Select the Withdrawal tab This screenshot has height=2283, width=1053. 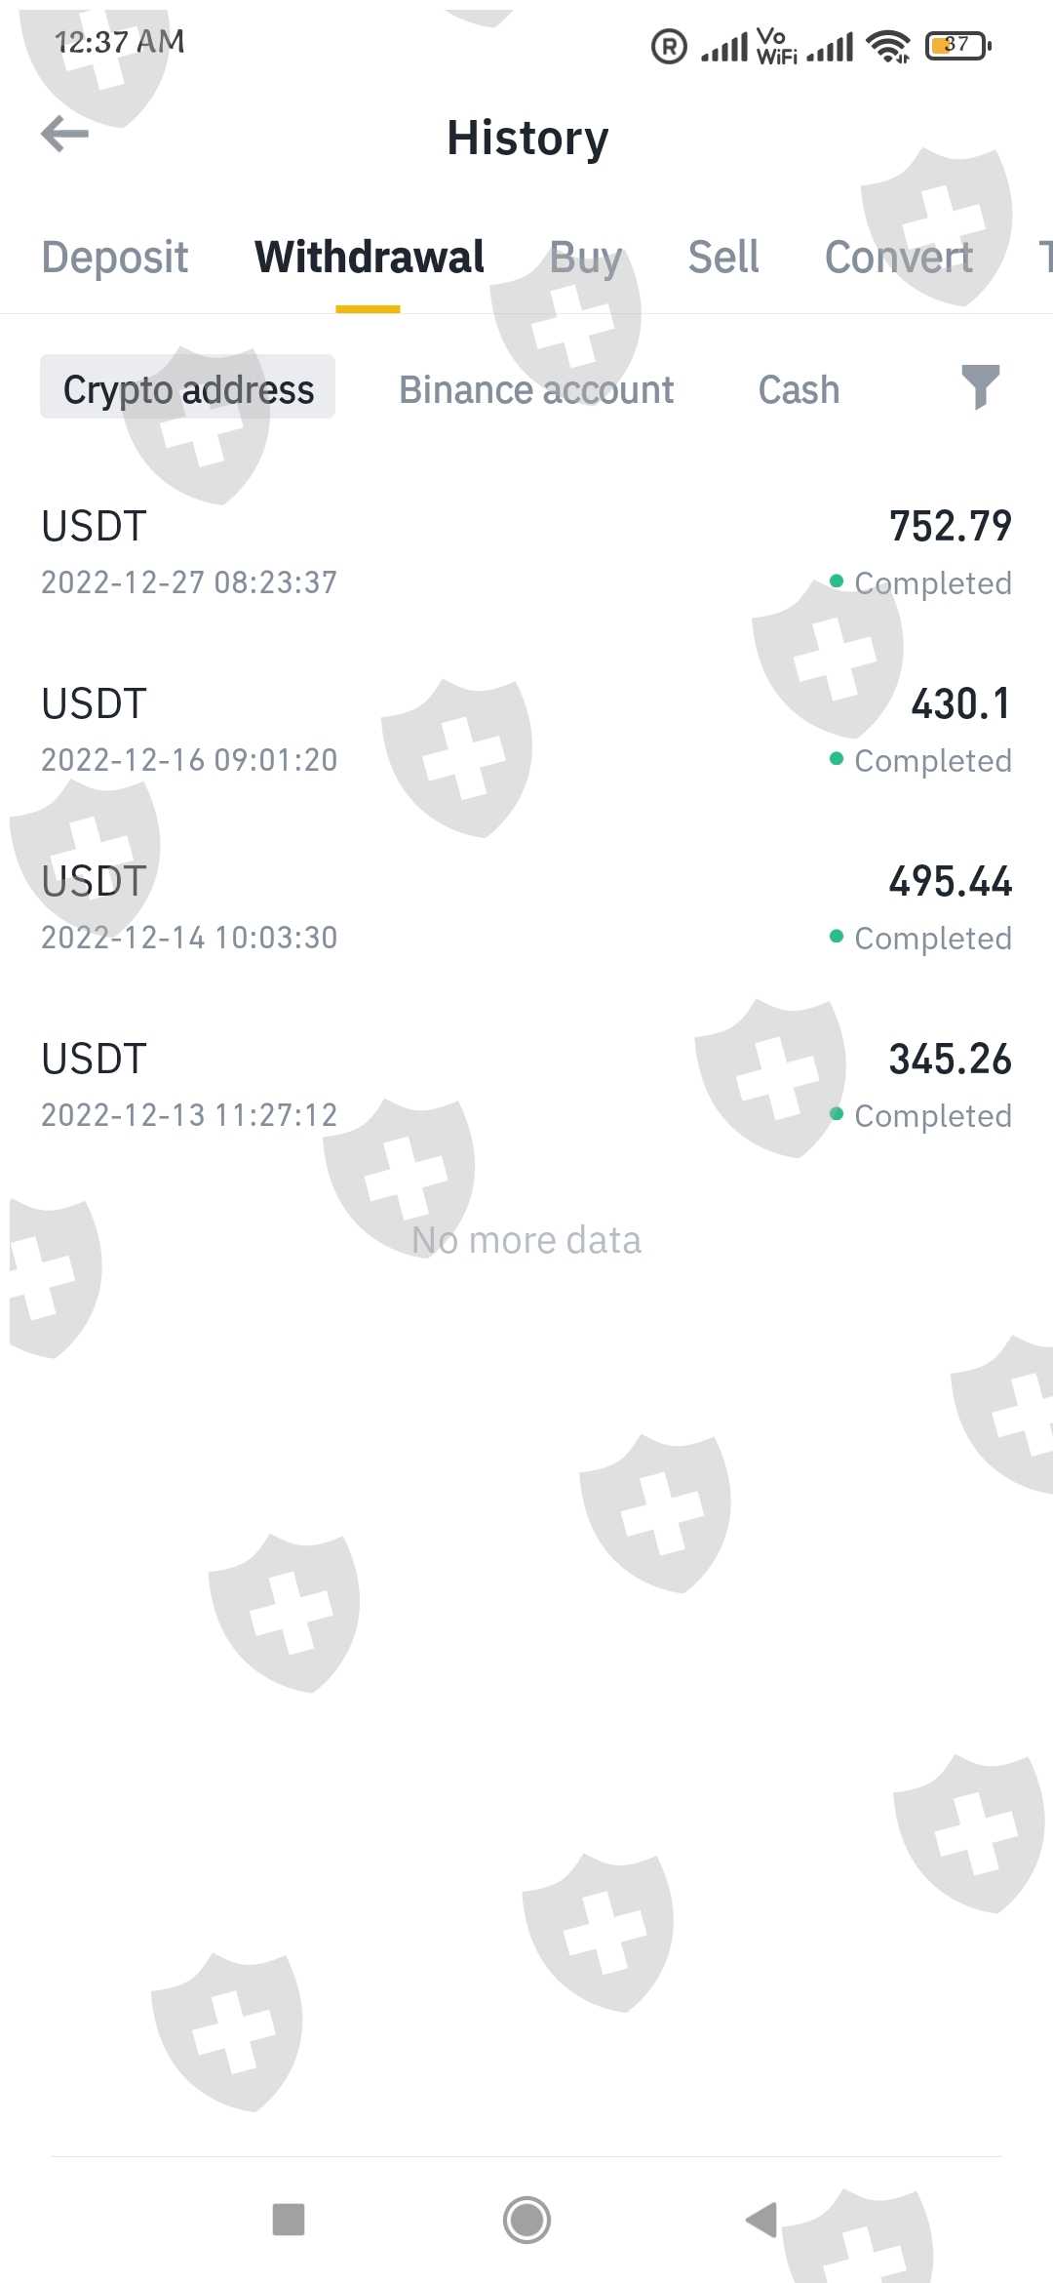tap(369, 258)
